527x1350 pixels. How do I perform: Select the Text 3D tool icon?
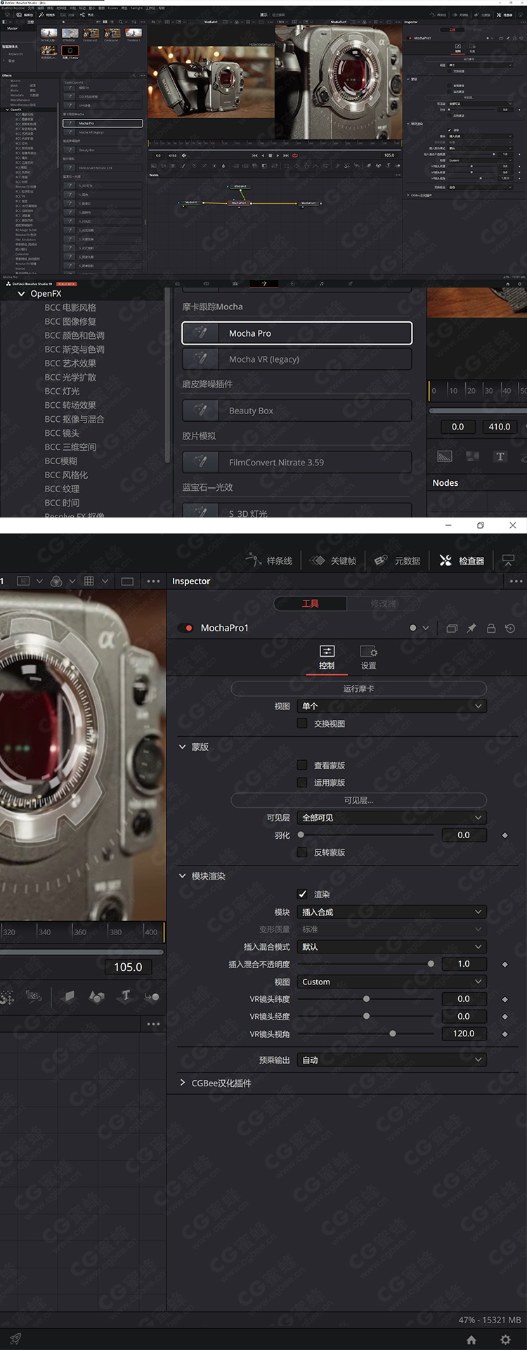click(126, 996)
